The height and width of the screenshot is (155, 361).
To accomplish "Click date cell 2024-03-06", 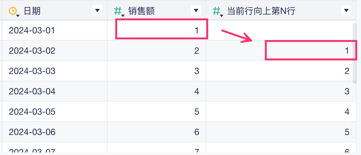I will [x=32, y=132].
